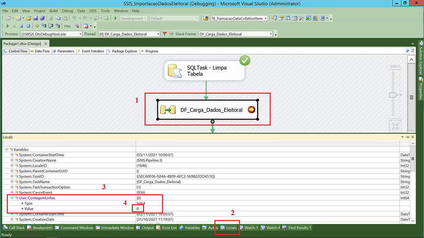Screen dimensions: 424x238
Task: Click the Fit View to Window button
Action: click(395, 126)
